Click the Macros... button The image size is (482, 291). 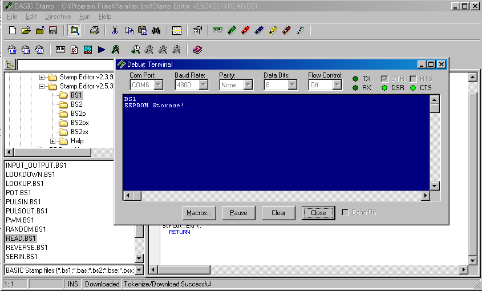point(199,213)
